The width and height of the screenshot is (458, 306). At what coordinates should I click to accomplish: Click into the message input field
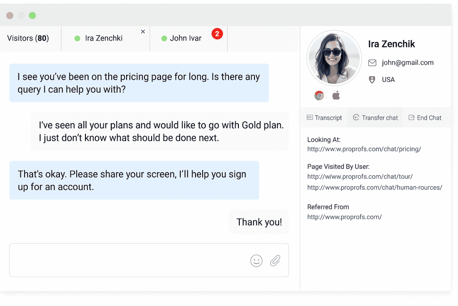click(x=134, y=260)
